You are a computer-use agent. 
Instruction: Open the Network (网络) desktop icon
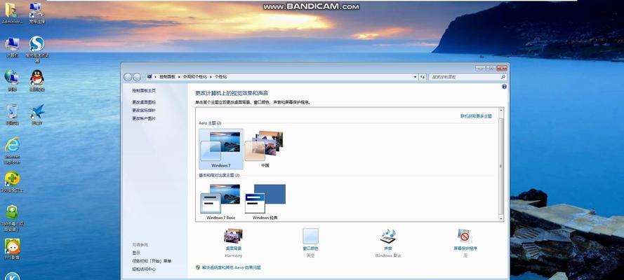[x=13, y=80]
